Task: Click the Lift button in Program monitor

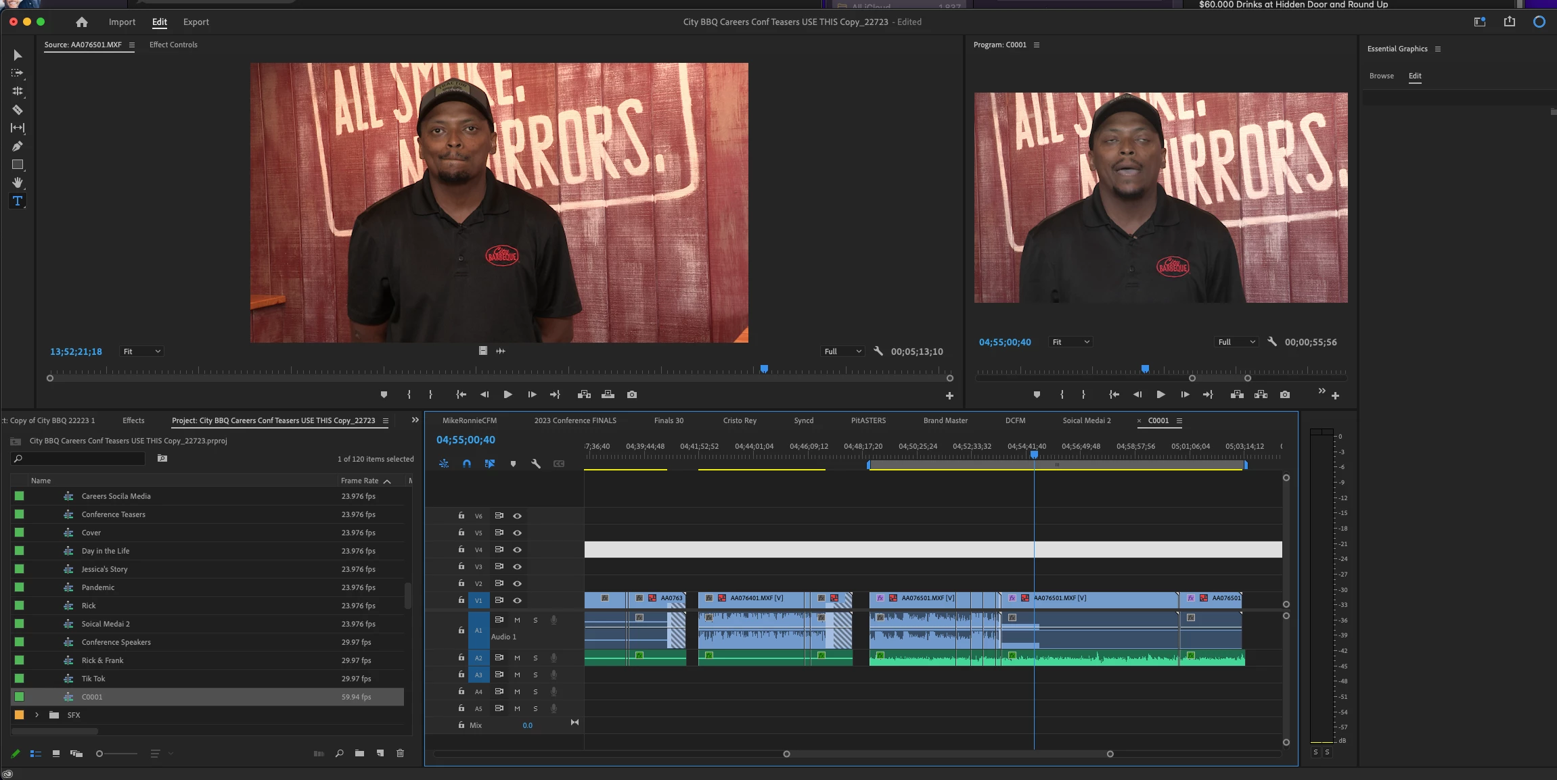Action: coord(1237,395)
